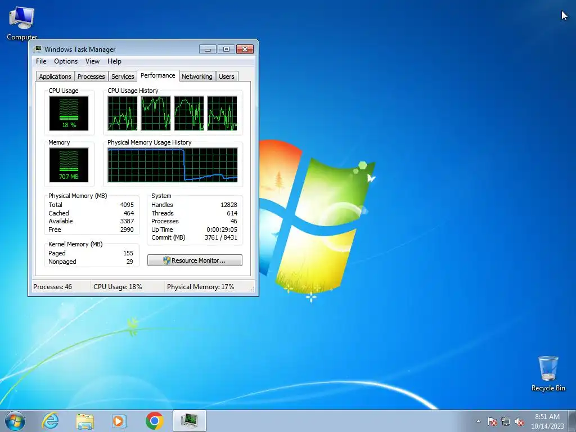Switch to the Processes tab
Viewport: 576px width, 432px height.
[91, 76]
